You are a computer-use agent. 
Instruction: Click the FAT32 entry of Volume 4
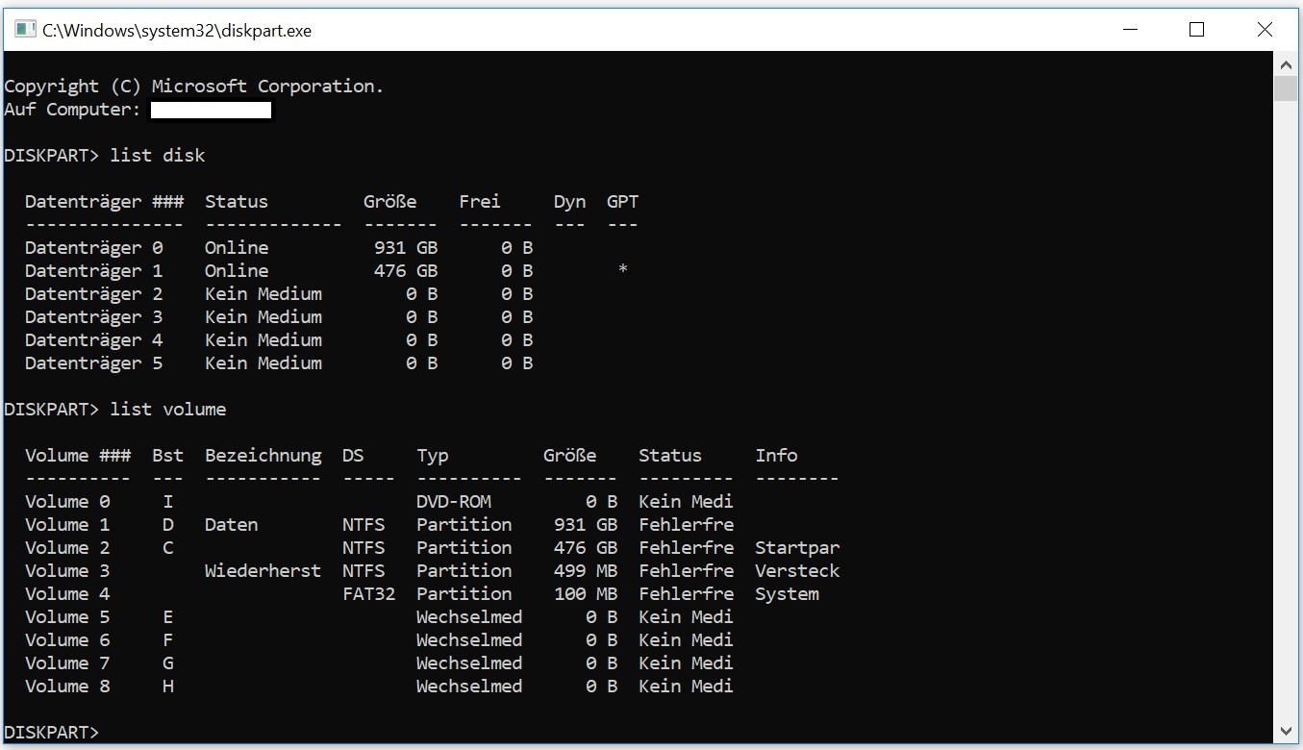[368, 594]
